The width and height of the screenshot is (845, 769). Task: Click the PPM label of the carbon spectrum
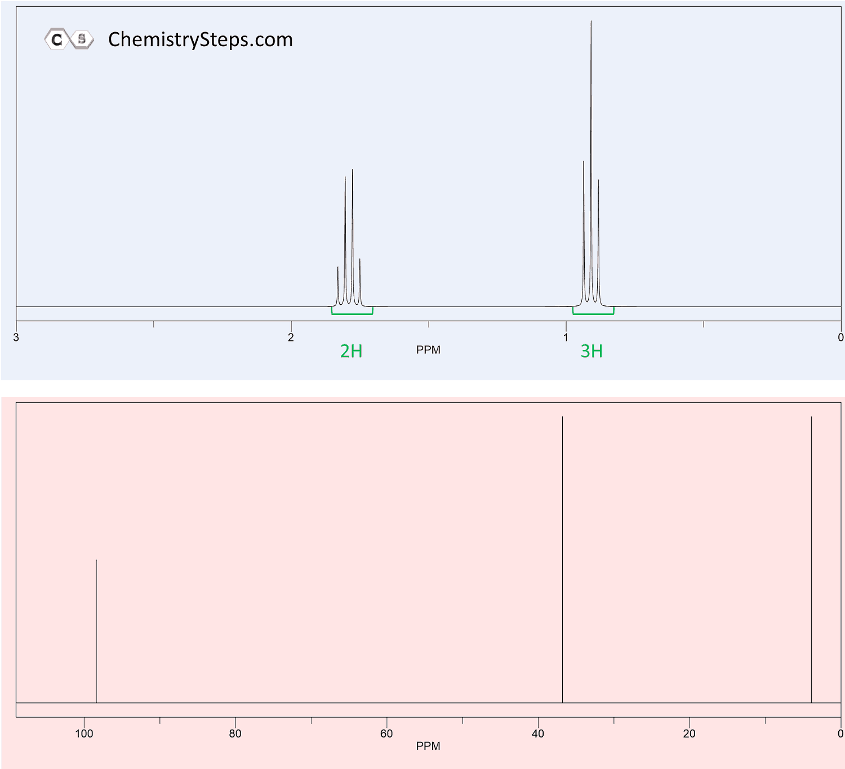pyautogui.click(x=428, y=746)
